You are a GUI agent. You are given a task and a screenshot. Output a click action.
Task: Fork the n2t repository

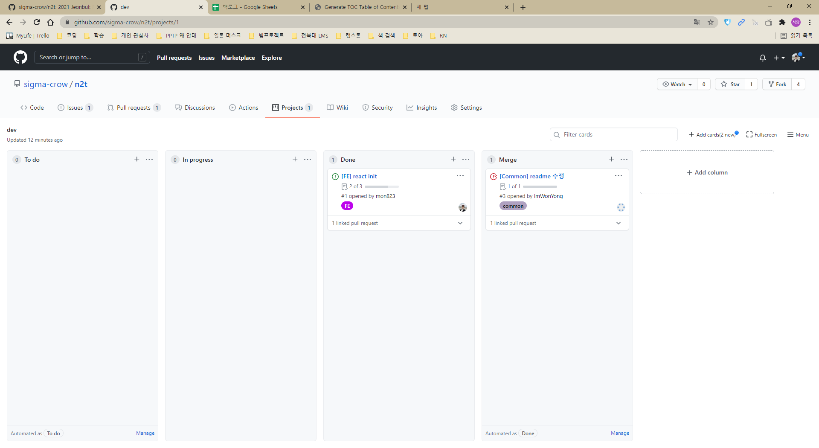point(777,84)
